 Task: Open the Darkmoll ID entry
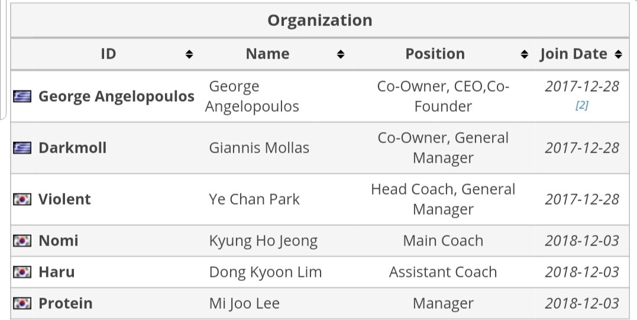coord(72,148)
